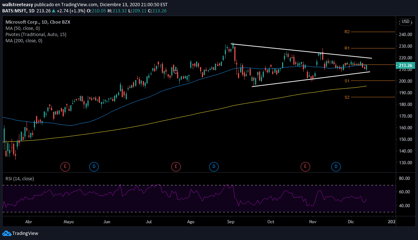This screenshot has height=240, width=418.
Task: Click the 240.00 price axis label
Action: (406, 35)
